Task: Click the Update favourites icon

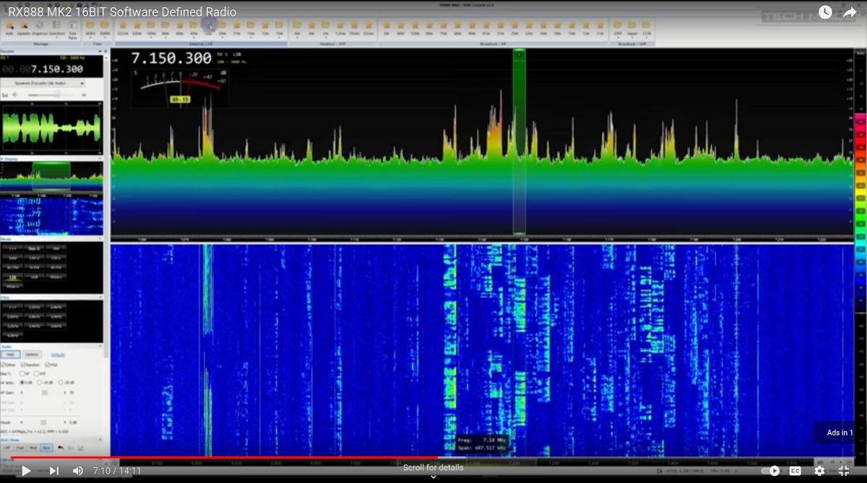Action: 24,26
